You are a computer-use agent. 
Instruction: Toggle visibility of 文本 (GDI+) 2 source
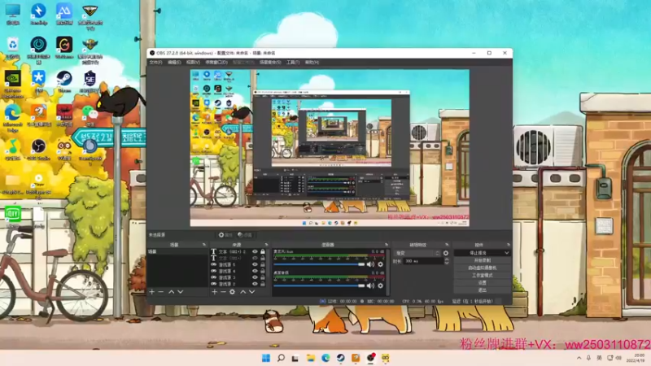(x=255, y=251)
